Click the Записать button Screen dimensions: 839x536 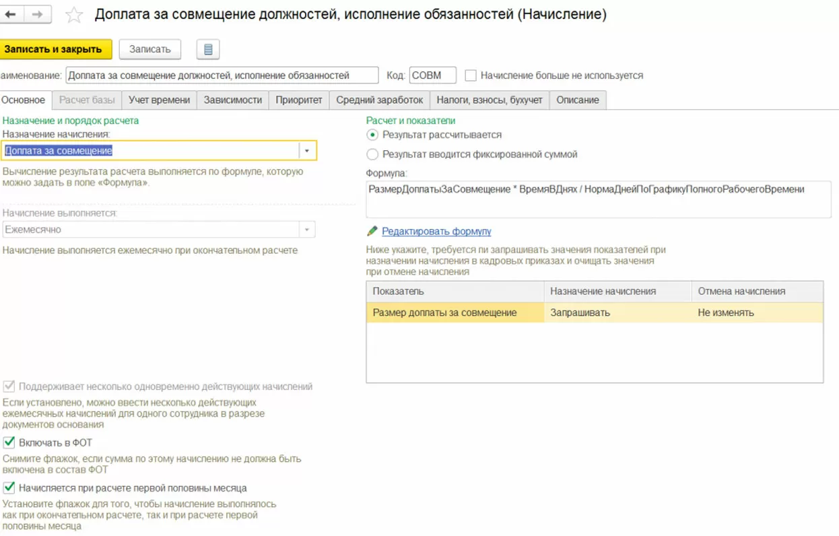(x=150, y=49)
